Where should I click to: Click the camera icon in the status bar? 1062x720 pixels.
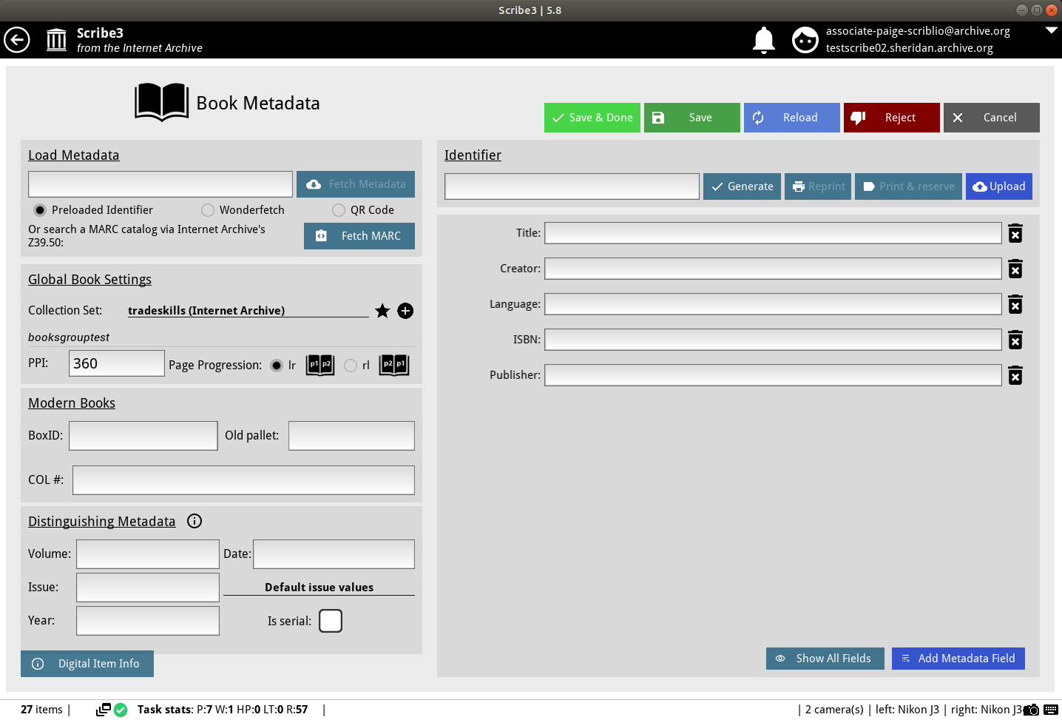pyautogui.click(x=1032, y=710)
